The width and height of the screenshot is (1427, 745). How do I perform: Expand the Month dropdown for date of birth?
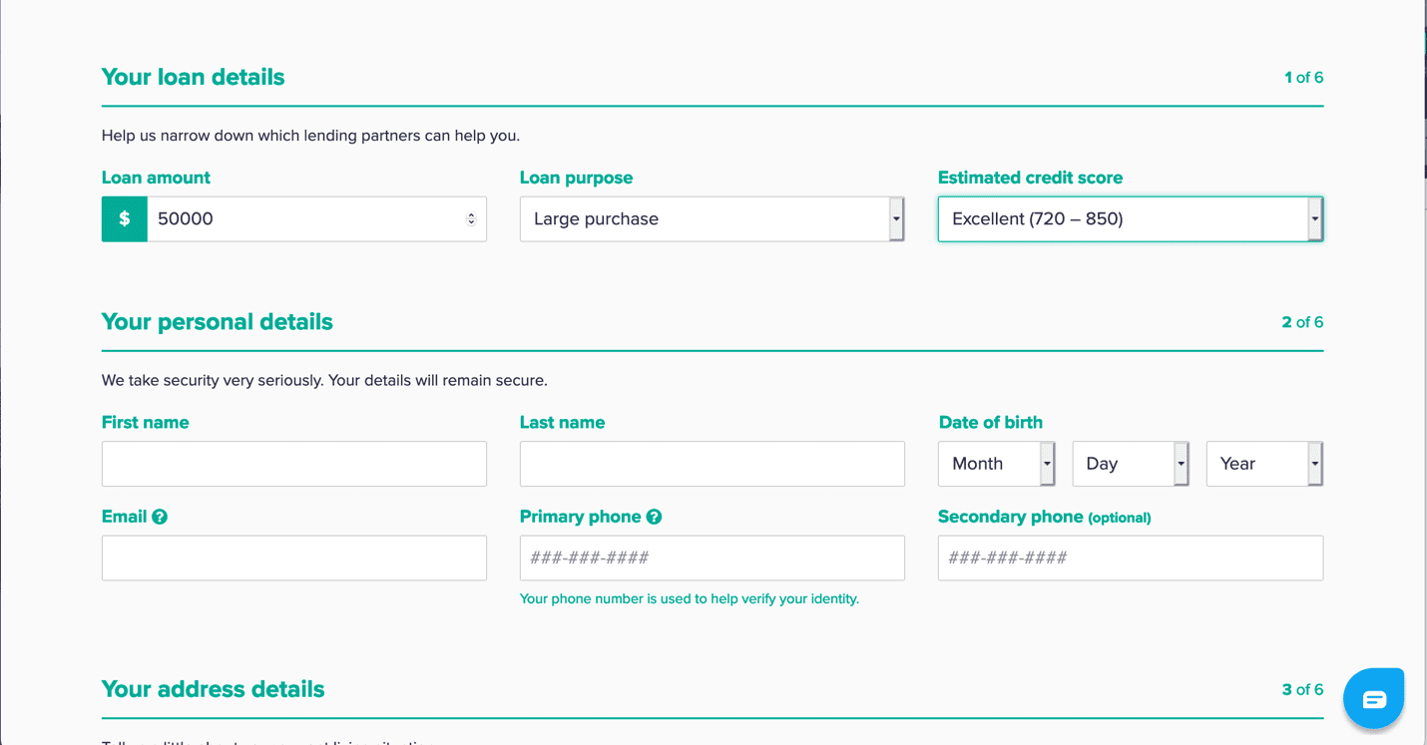[996, 464]
